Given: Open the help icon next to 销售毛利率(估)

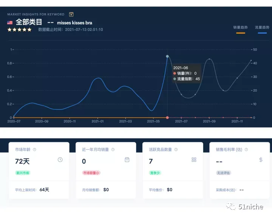Looking at the screenshot, I should pyautogui.click(x=246, y=149).
